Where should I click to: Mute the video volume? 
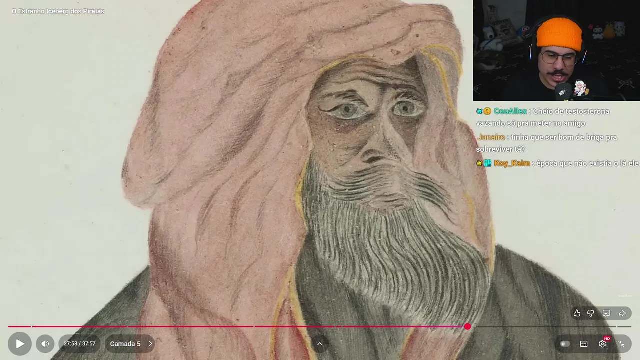[45, 344]
